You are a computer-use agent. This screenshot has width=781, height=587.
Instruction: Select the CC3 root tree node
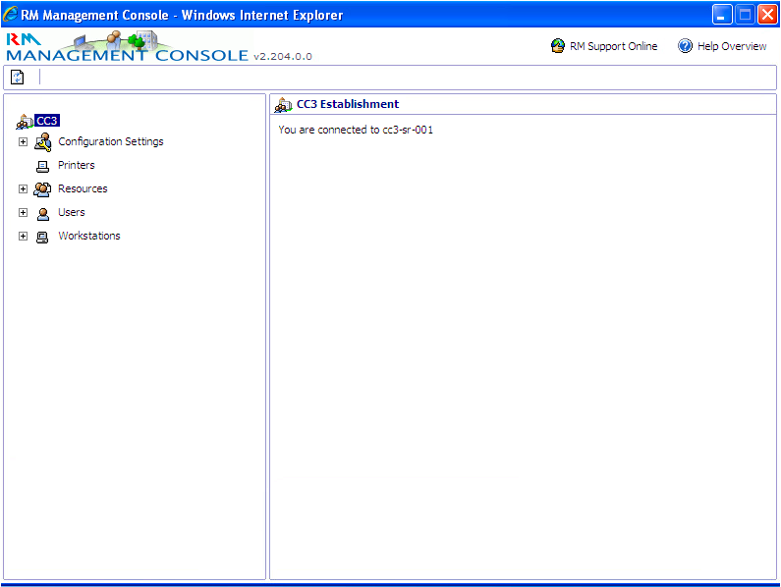[47, 121]
